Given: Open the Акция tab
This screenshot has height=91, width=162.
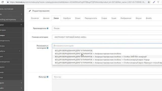Looking at the screenshot, I should [x=114, y=18].
